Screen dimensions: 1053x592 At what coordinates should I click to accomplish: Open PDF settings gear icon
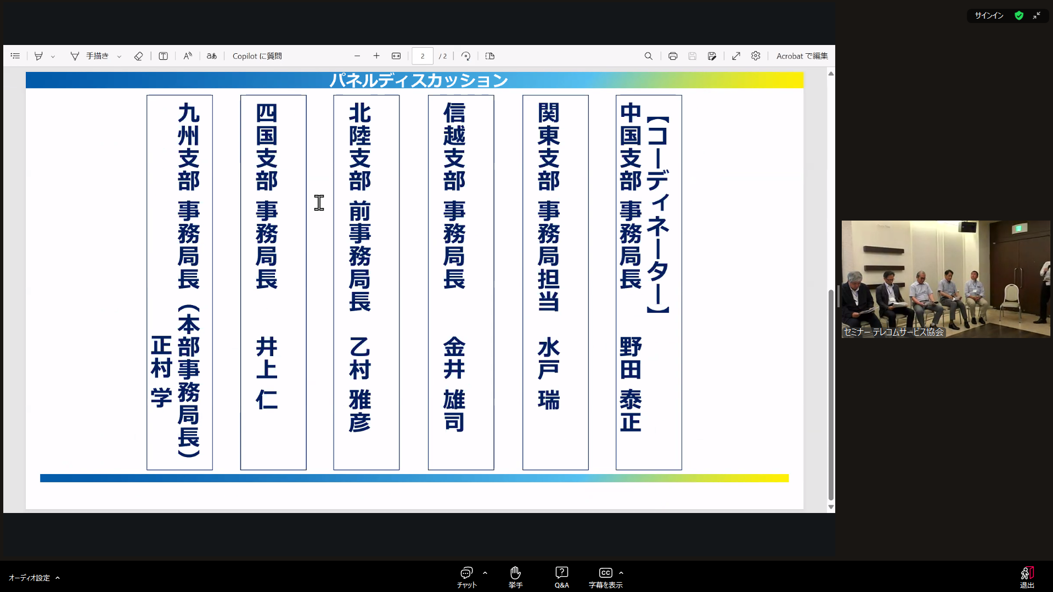click(x=756, y=56)
